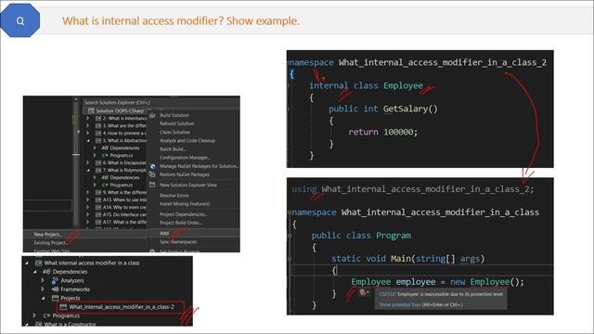This screenshot has height=334, width=594.
Task: Click the Projects folder icon under Dependencies
Action: click(x=55, y=298)
